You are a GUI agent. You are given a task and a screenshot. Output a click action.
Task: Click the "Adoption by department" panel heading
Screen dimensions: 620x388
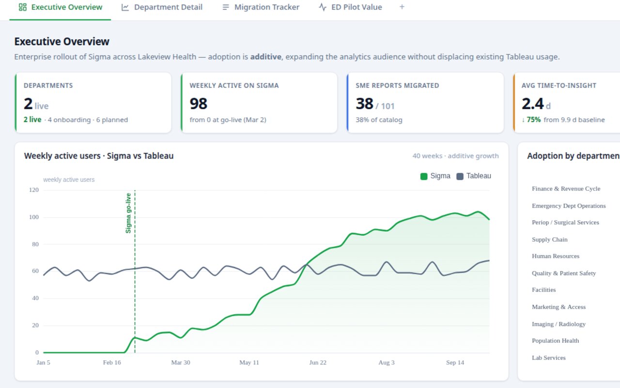tap(573, 156)
